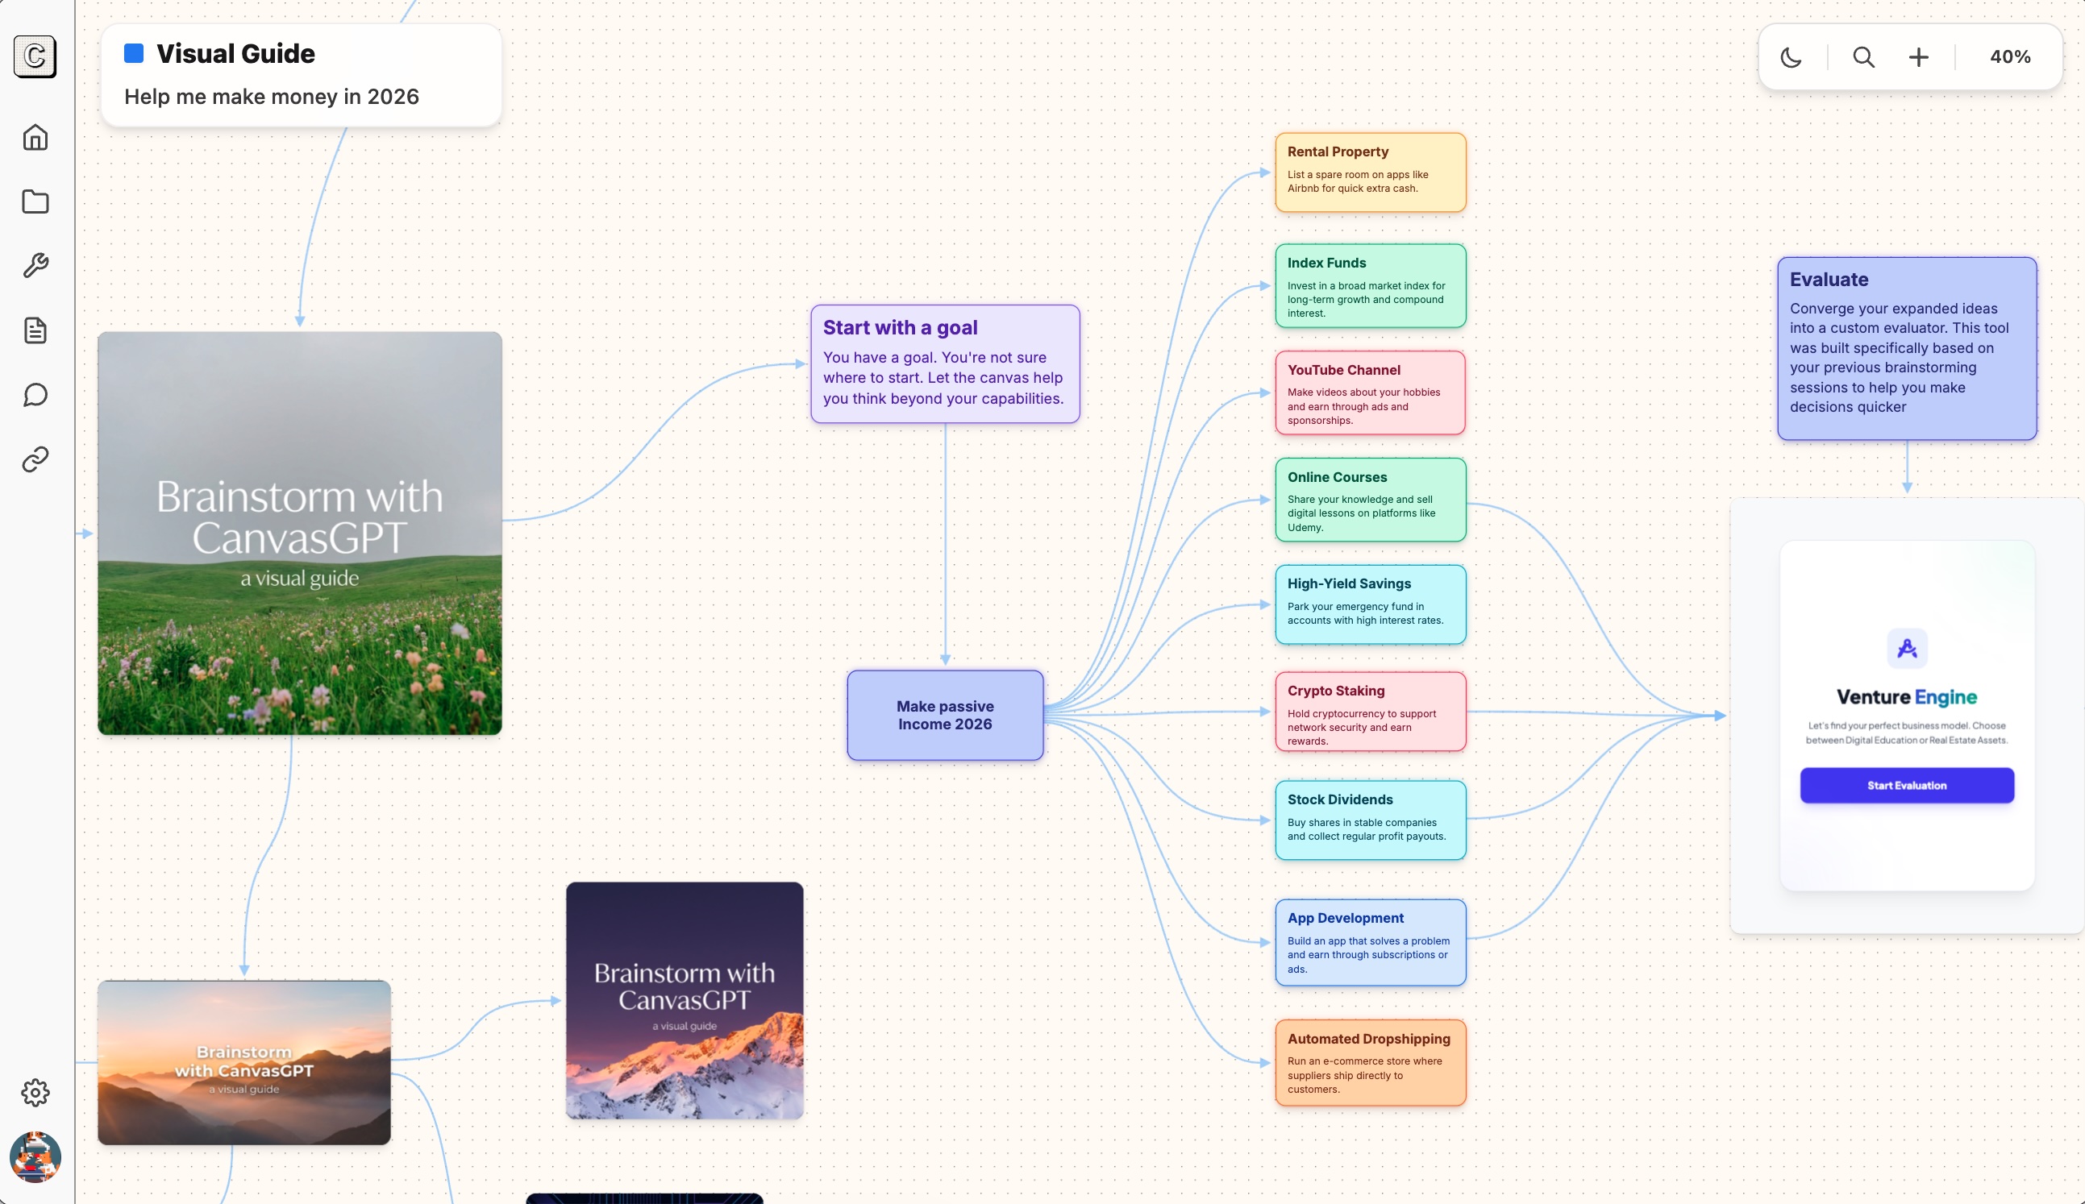Select the Tools wrench icon in the sidebar
The width and height of the screenshot is (2085, 1204).
[35, 266]
